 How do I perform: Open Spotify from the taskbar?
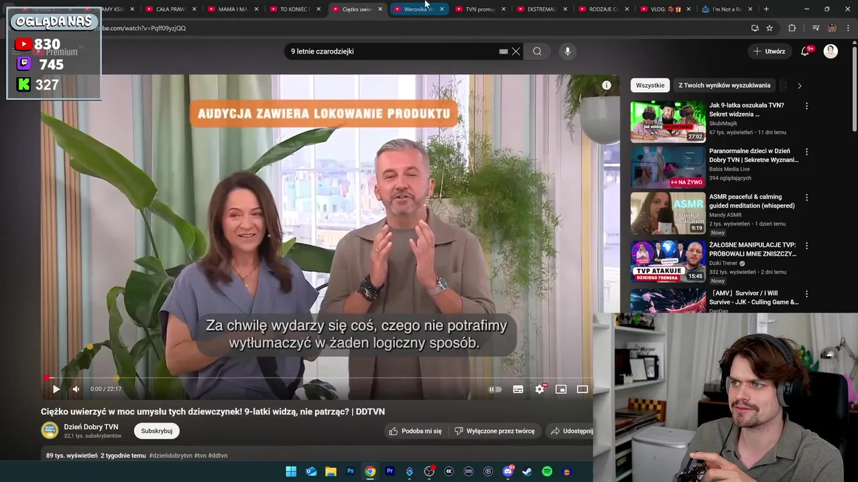547,471
